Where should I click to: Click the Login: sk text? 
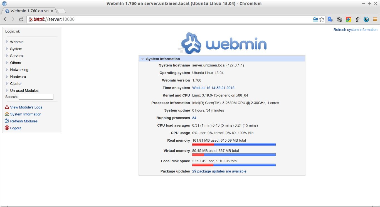13,31
